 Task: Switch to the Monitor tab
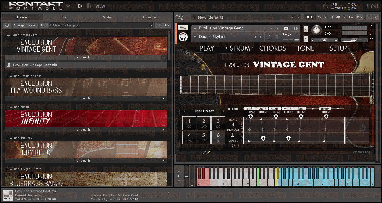click(x=106, y=17)
